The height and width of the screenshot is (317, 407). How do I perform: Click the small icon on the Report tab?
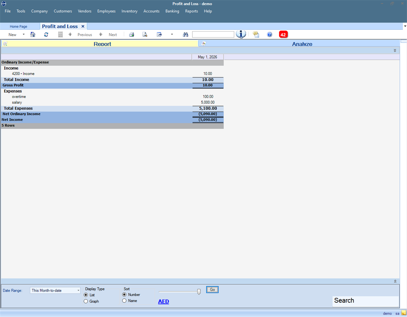[x=5, y=43]
